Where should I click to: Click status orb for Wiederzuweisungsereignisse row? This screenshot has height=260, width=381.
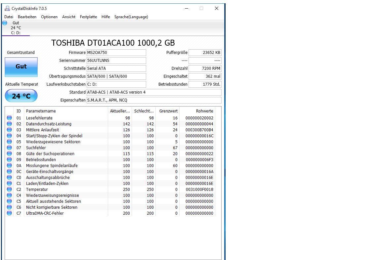pyautogui.click(x=9, y=195)
